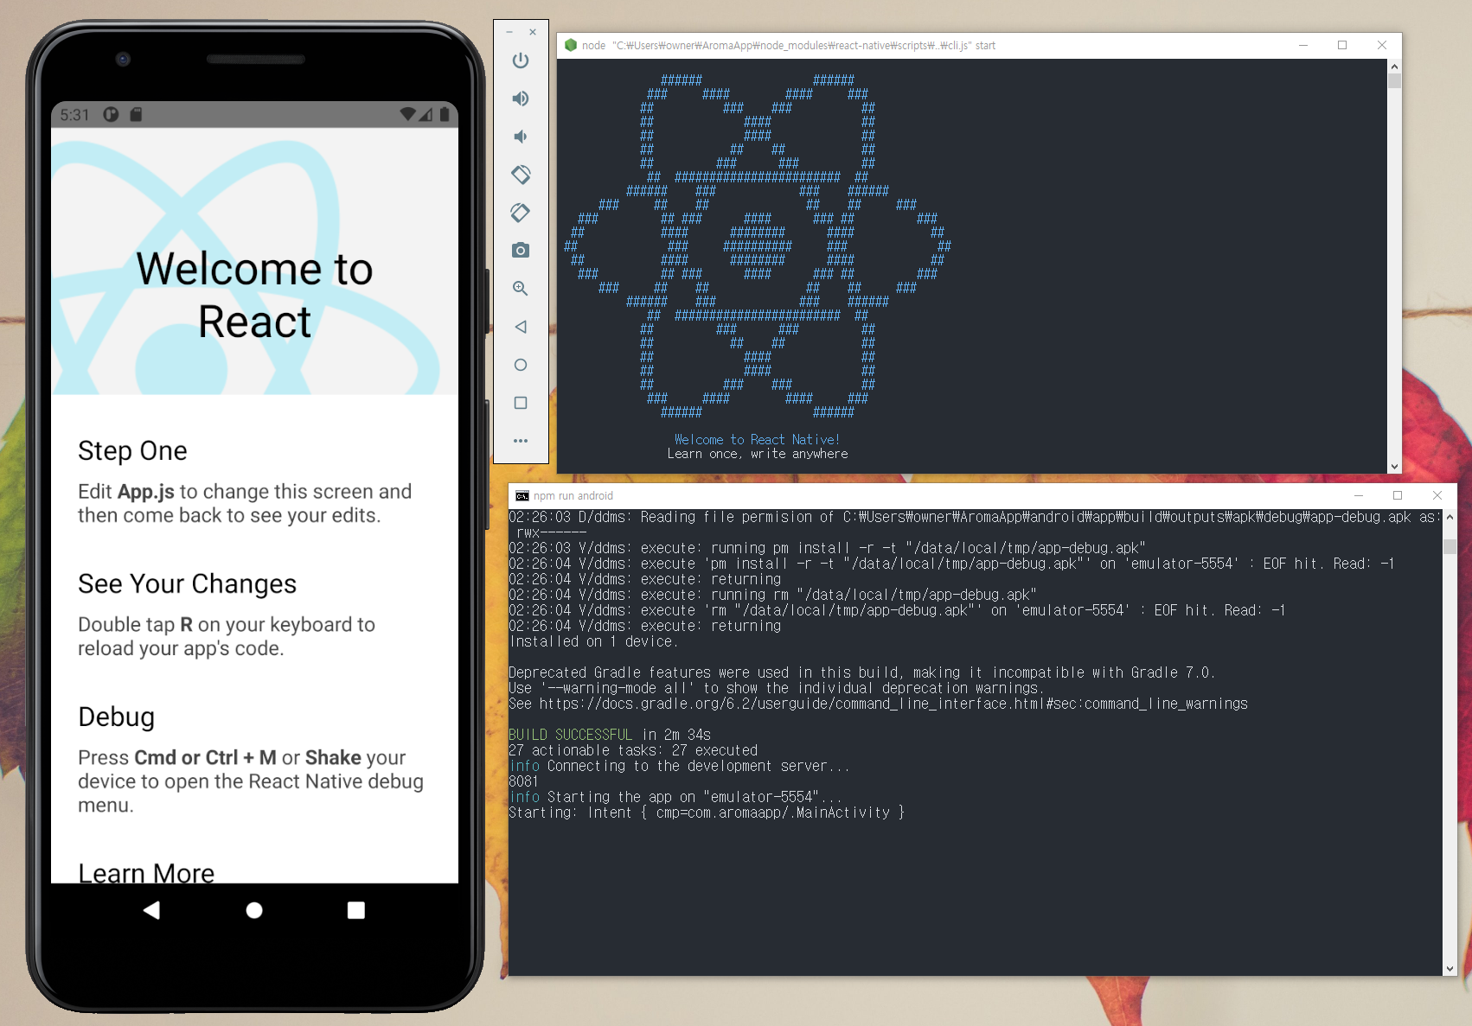Viewport: 1472px width, 1026px height.
Task: Click the emulator toolbar Overview square
Action: [x=521, y=403]
